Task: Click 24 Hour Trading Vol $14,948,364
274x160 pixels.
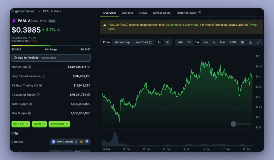Action: click(x=82, y=86)
